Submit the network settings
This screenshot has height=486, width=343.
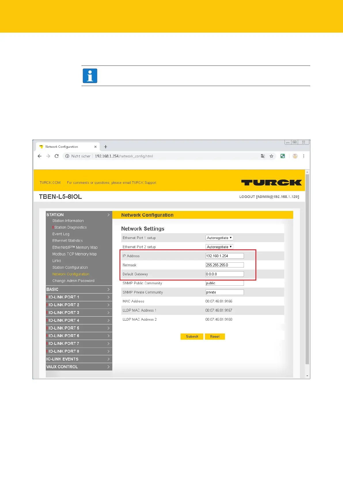coord(192,337)
